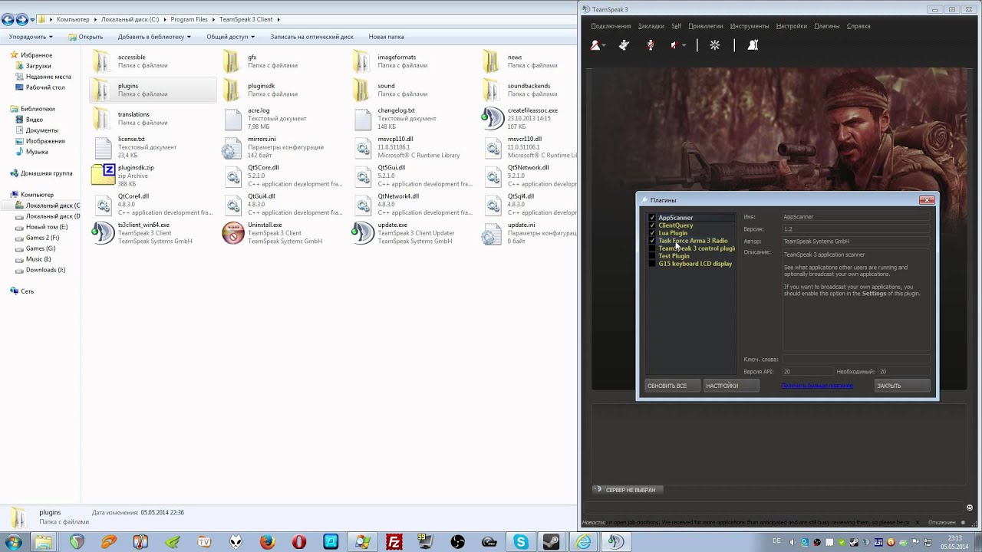
Task: Click the Opera icon in the taskbar
Action: click(x=299, y=542)
